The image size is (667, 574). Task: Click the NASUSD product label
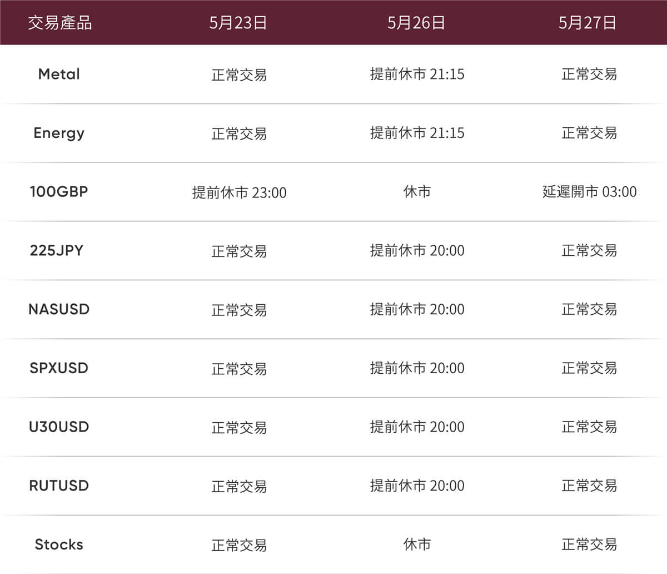point(59,309)
